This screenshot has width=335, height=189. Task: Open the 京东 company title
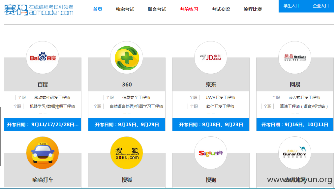[211, 84]
